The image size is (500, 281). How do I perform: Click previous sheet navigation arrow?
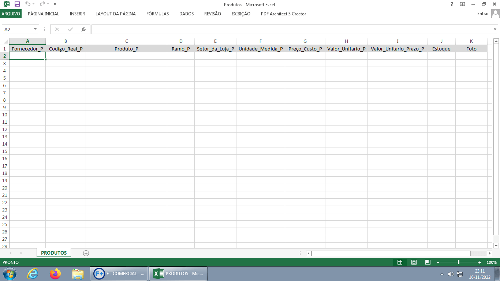coord(11,253)
